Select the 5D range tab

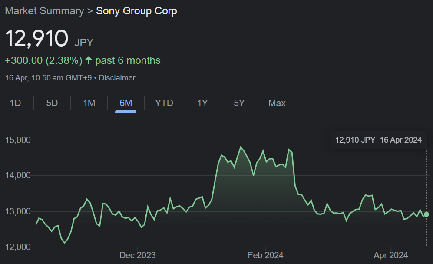(x=52, y=103)
